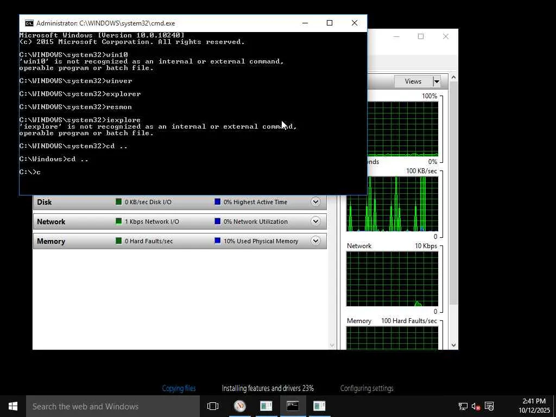Click the 'explorer' command line in cmd

(80, 94)
